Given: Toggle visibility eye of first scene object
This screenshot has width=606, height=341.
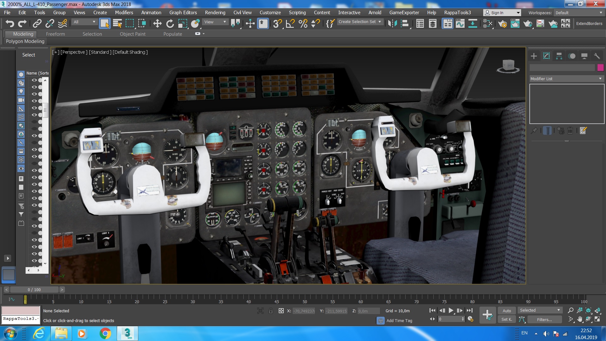Looking at the screenshot, I should pos(34,80).
